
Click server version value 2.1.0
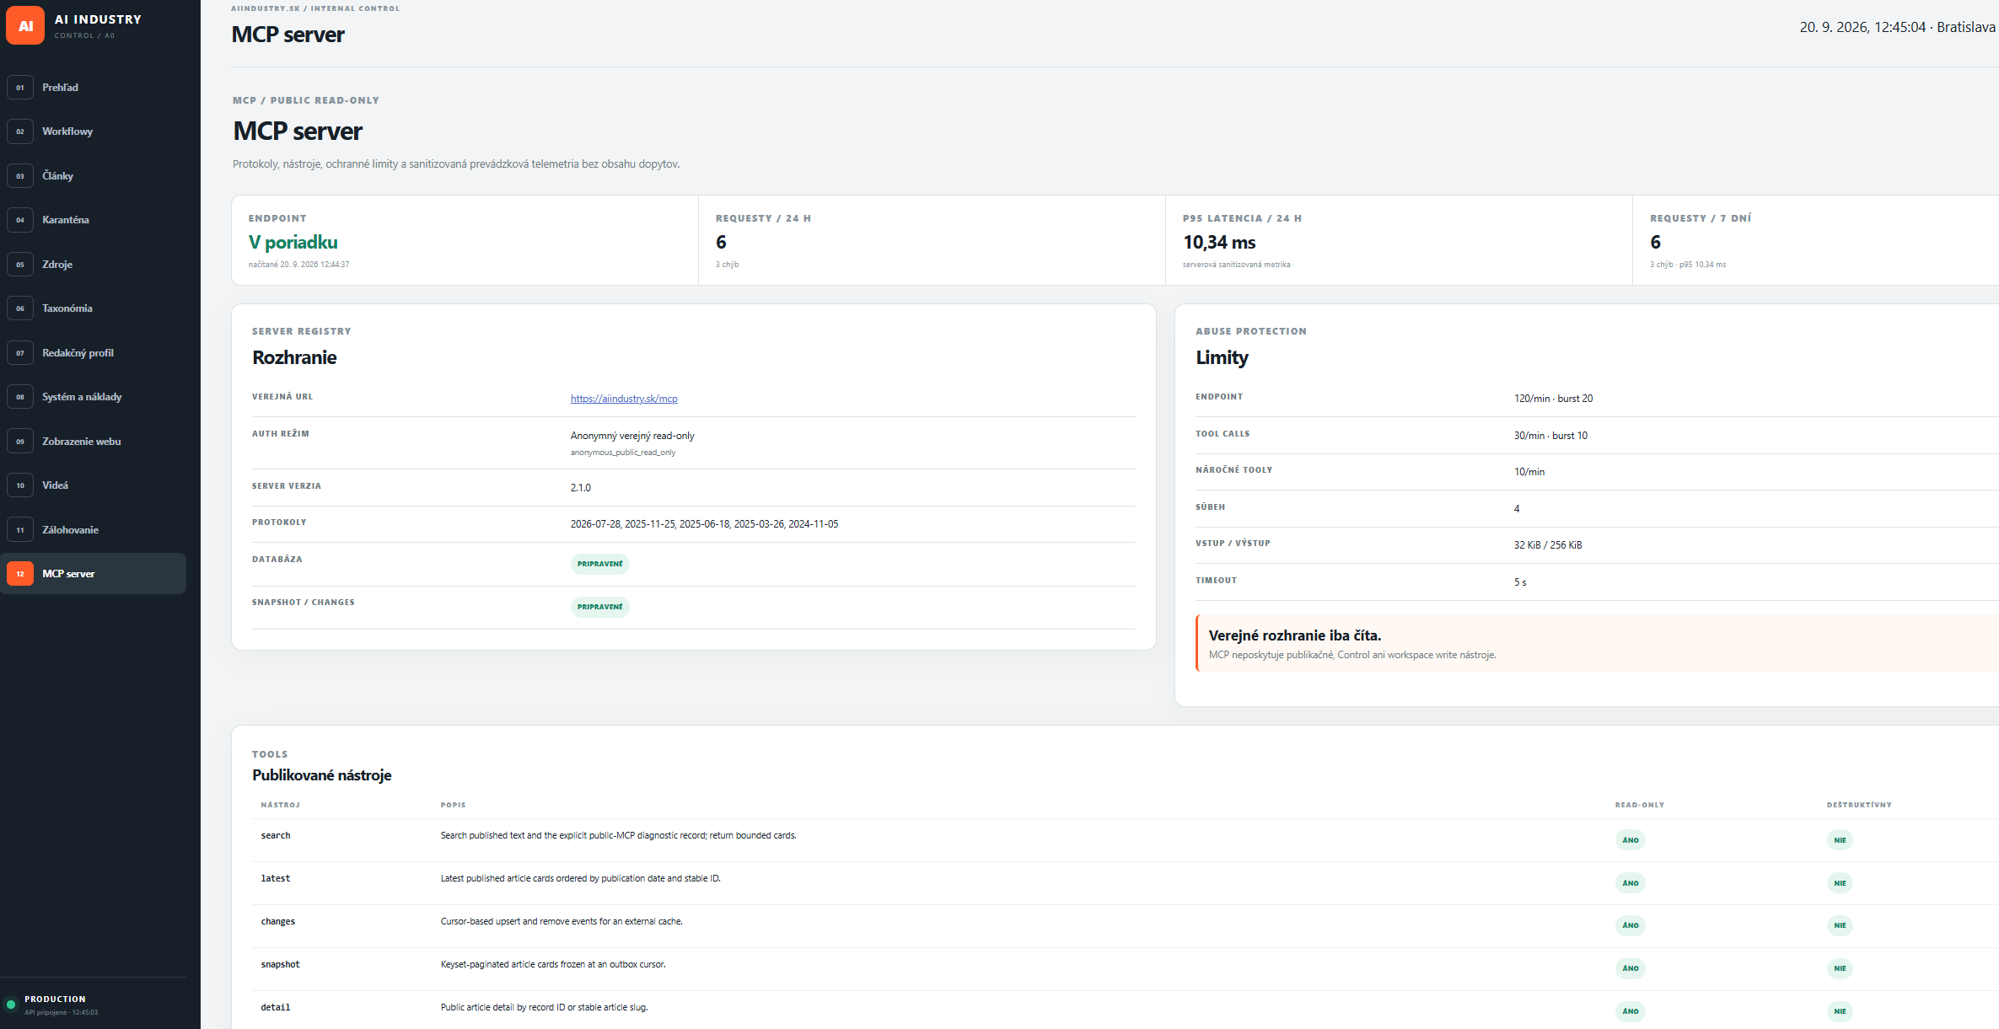[x=581, y=488]
